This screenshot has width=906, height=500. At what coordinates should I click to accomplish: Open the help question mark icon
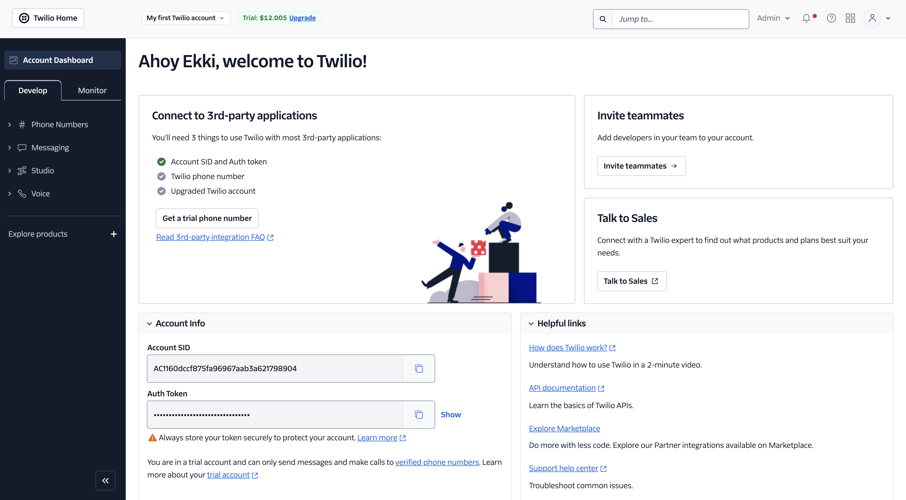pyautogui.click(x=832, y=18)
